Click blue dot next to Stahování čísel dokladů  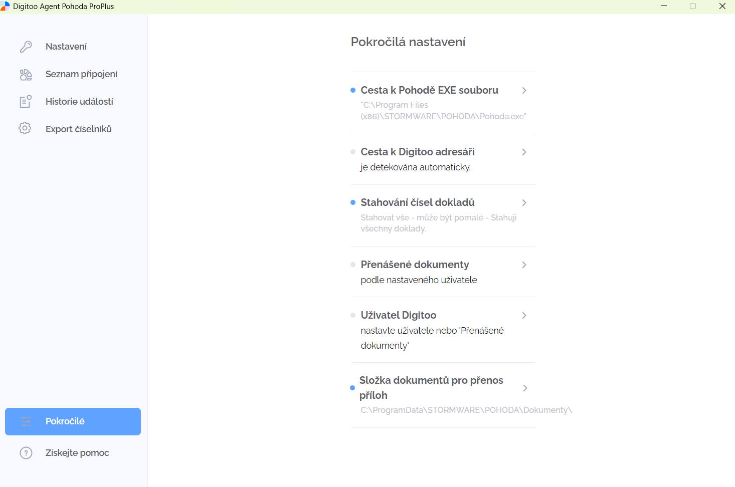point(353,202)
